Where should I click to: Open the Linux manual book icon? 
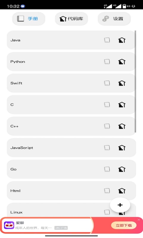click(107, 212)
